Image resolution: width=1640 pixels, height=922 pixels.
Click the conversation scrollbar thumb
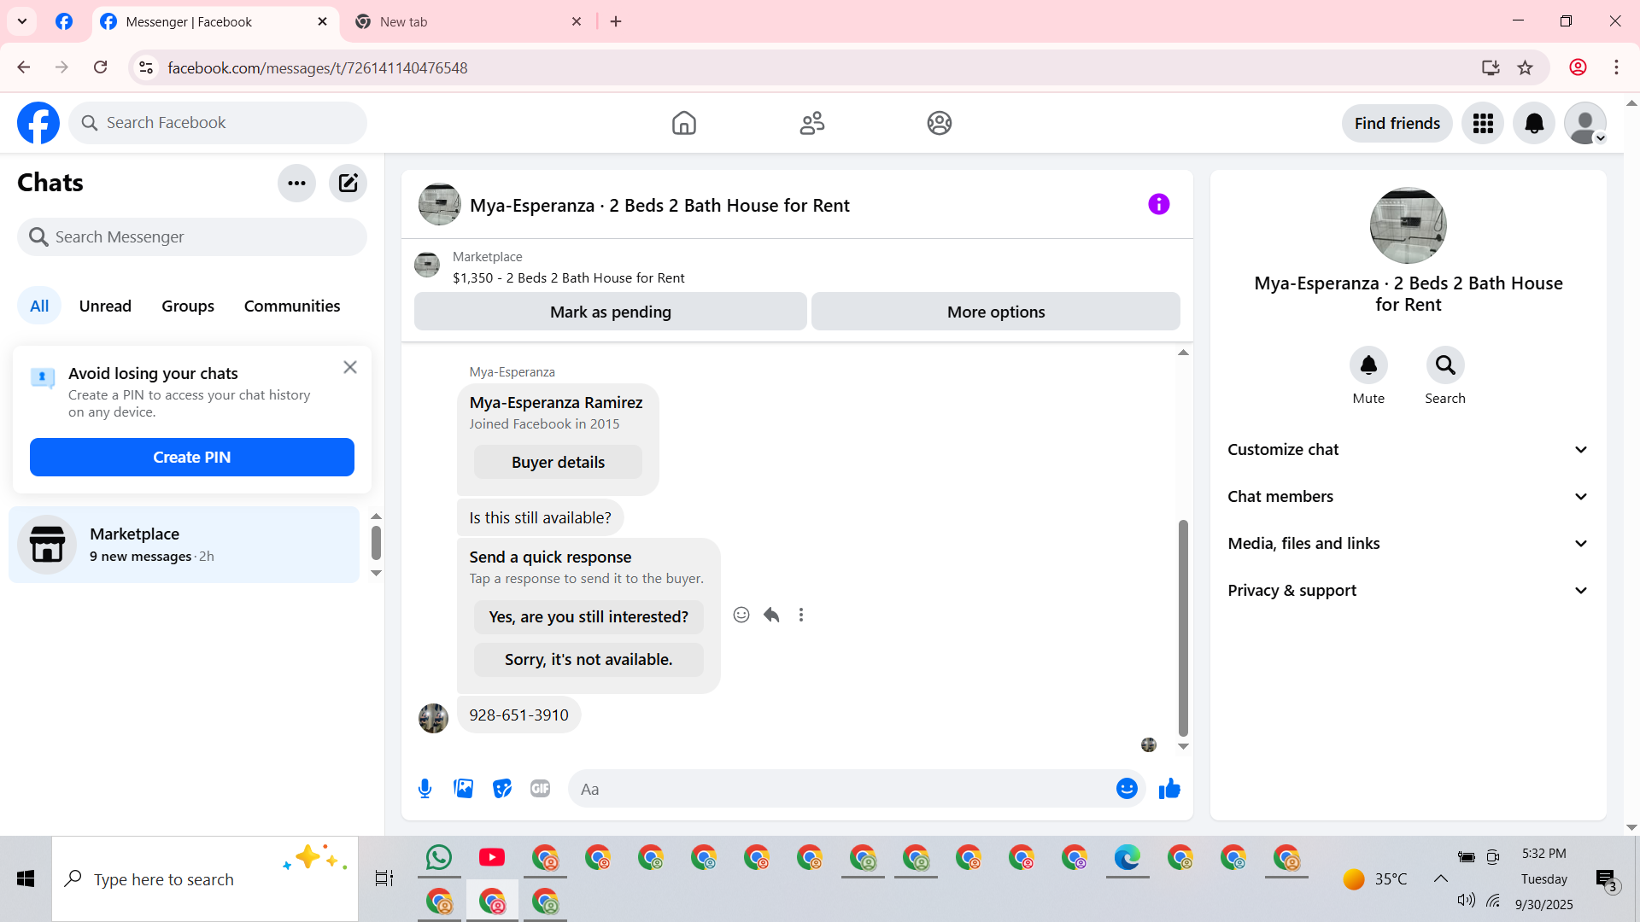point(1183,627)
